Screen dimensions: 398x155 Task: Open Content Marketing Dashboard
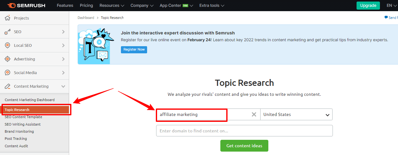click(30, 100)
